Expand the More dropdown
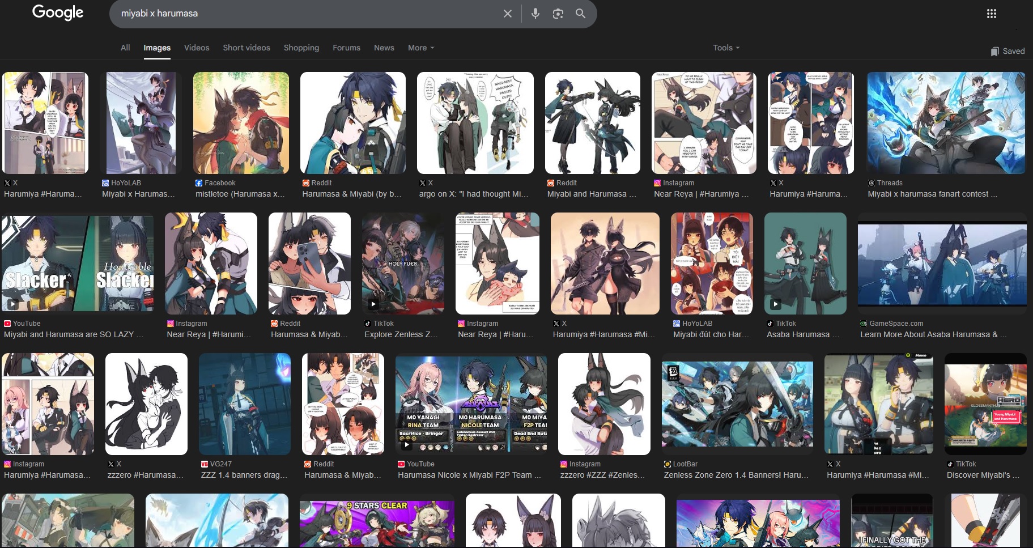This screenshot has height=548, width=1033. point(421,48)
